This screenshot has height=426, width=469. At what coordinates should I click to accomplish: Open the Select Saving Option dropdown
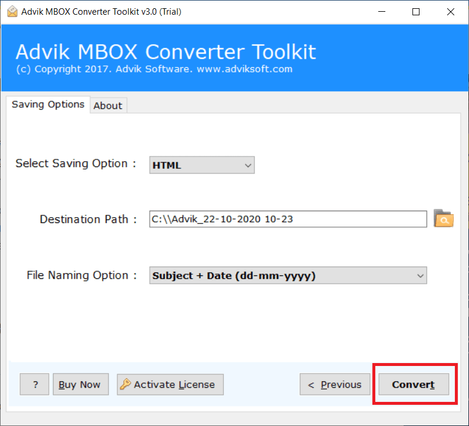tap(202, 165)
